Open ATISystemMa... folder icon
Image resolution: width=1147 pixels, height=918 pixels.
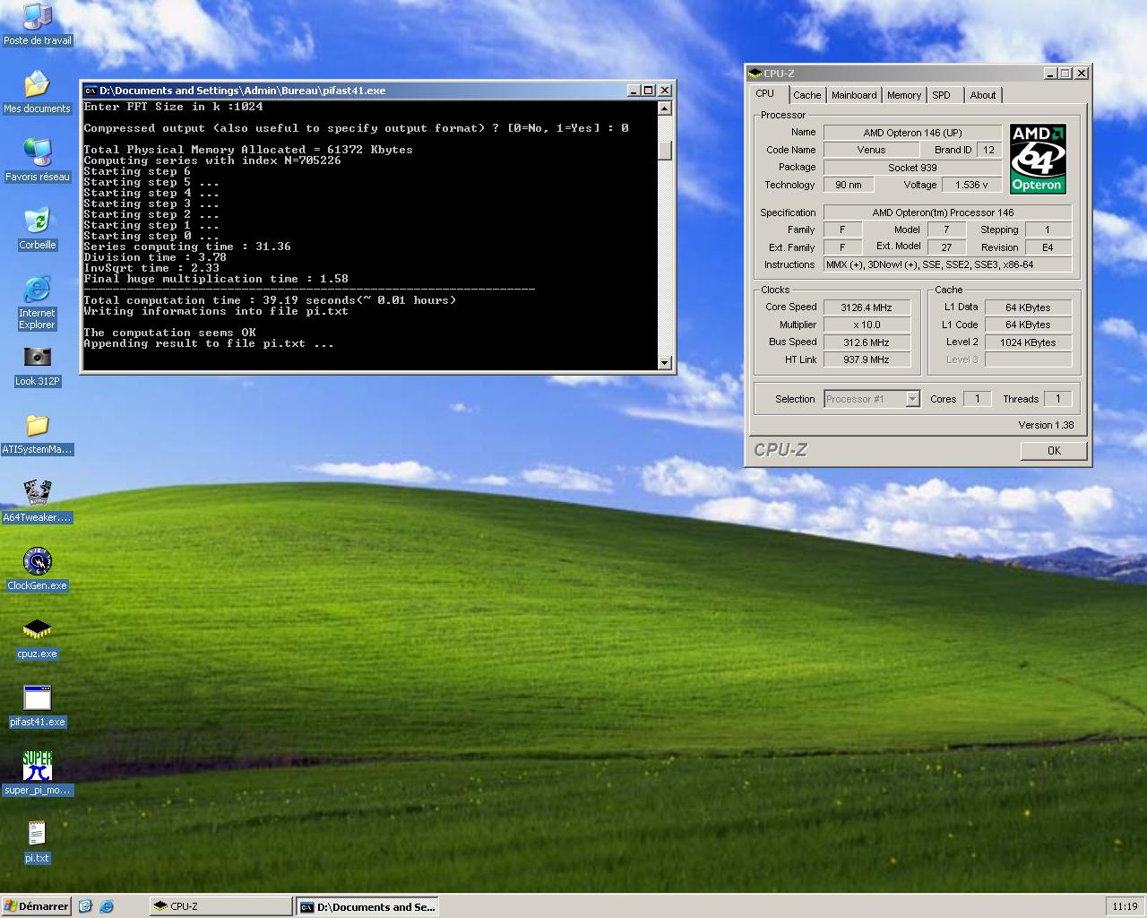tap(37, 433)
